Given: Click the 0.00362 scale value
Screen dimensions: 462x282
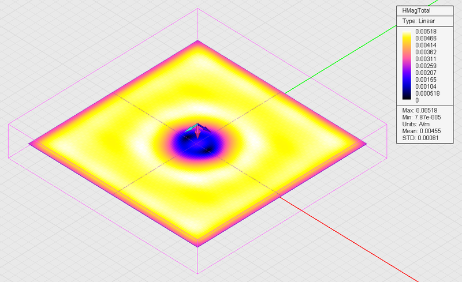Looking at the screenshot, I should click(x=426, y=52).
